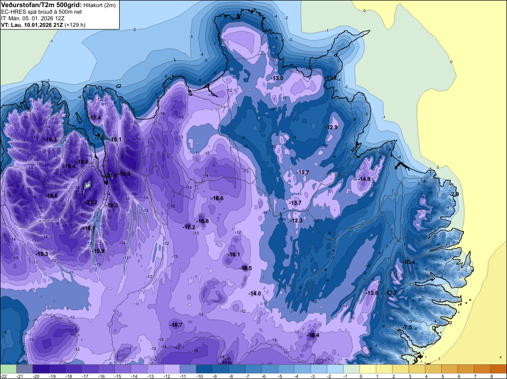
Task: Click the -15.9 temperature label
Action: 98,251
